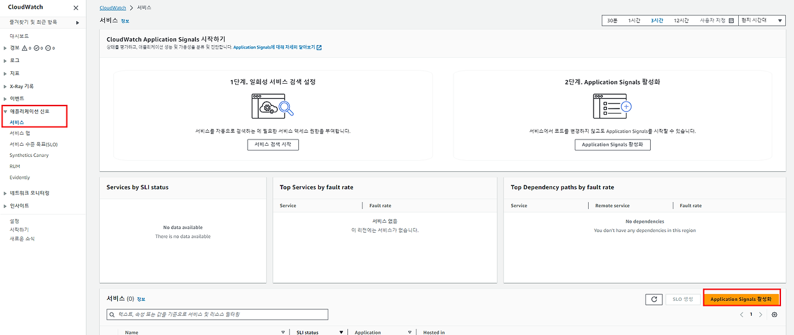Open 서비스 수준 목표(SLO)
Screen dimensions: 794x335
tap(33, 144)
